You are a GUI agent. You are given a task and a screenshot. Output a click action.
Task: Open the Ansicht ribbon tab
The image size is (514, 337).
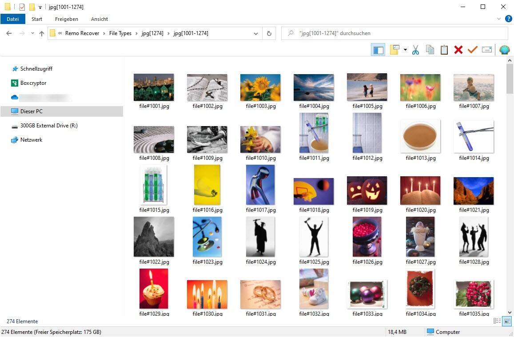(100, 19)
